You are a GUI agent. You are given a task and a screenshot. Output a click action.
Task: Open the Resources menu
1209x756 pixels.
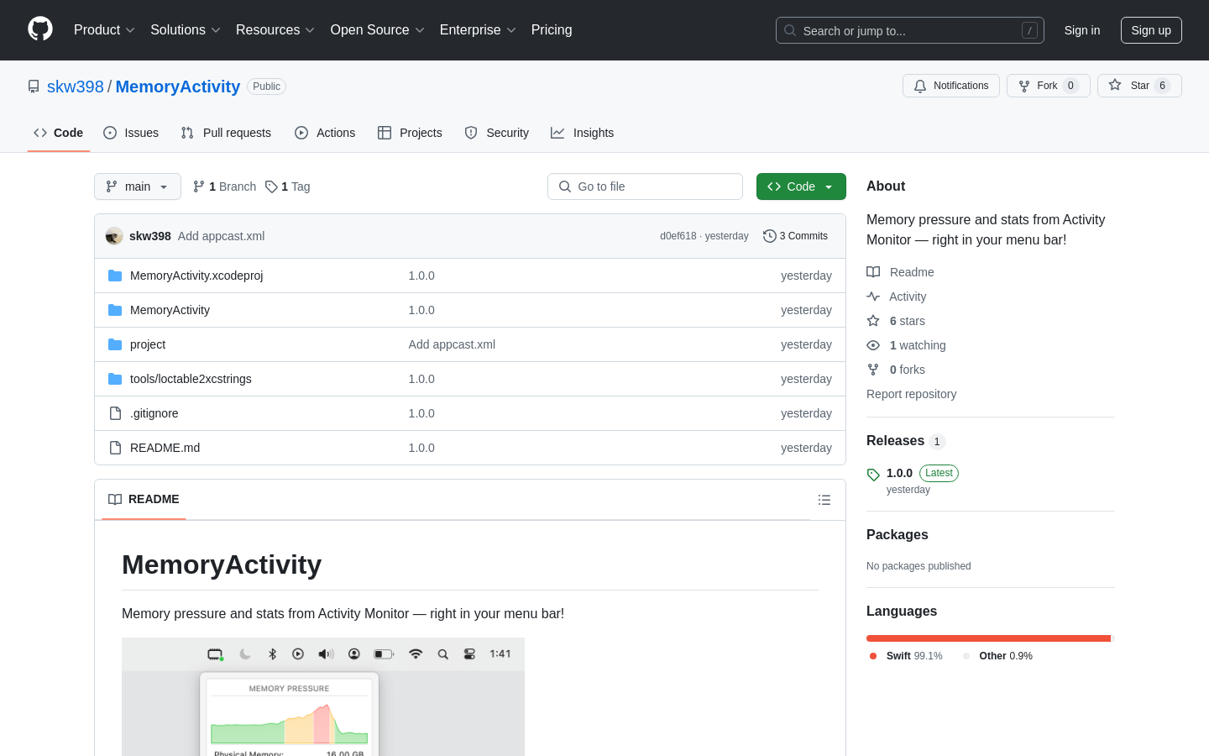tap(275, 30)
